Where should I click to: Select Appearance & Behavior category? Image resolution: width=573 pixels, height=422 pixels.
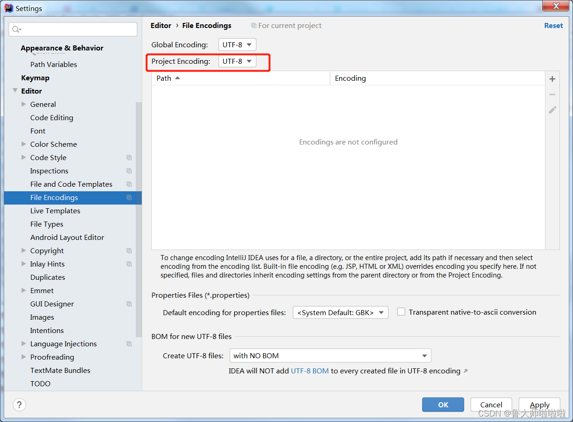pos(62,48)
